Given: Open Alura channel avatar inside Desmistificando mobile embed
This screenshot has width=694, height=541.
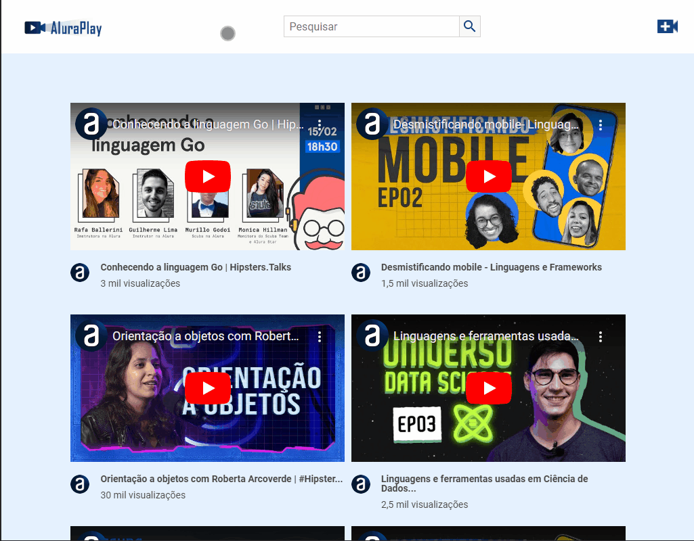Looking at the screenshot, I should click(372, 124).
